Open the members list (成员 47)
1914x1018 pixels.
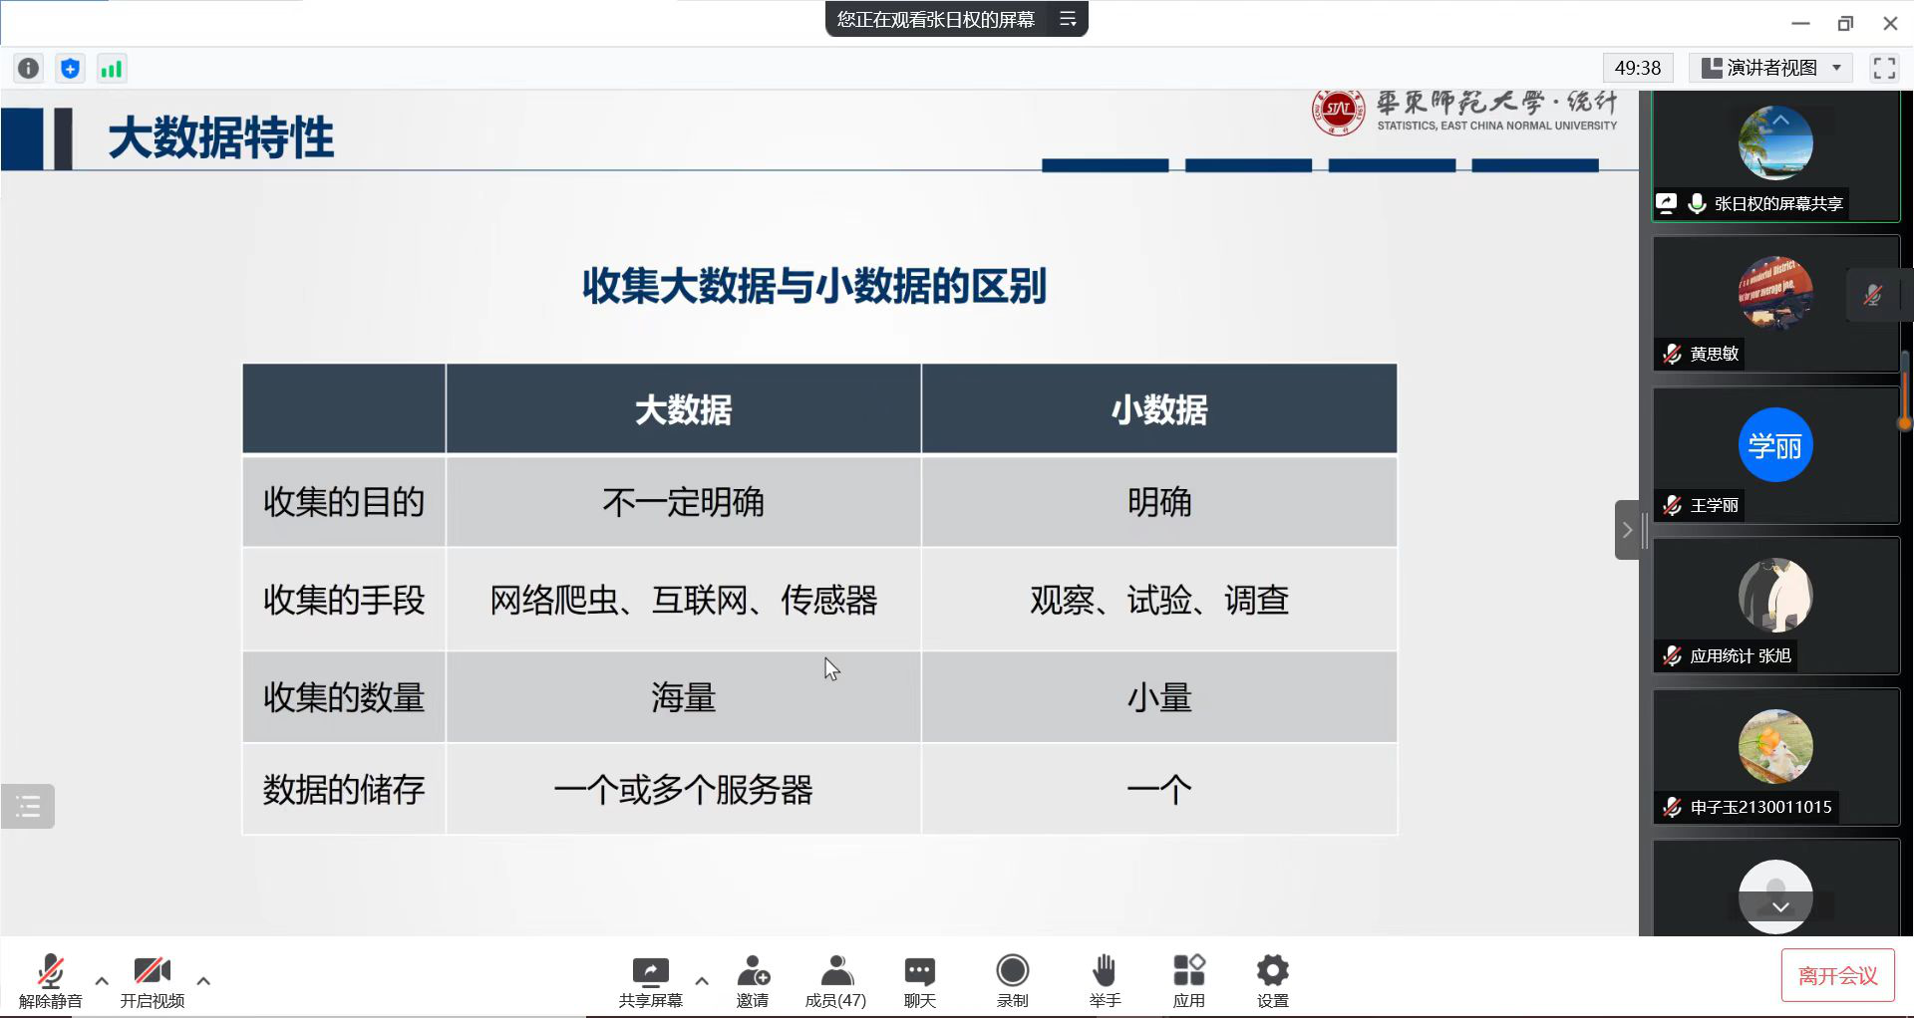835,980
